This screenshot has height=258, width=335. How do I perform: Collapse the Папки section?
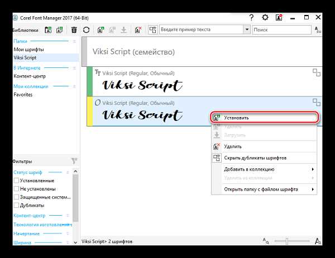coord(74,41)
